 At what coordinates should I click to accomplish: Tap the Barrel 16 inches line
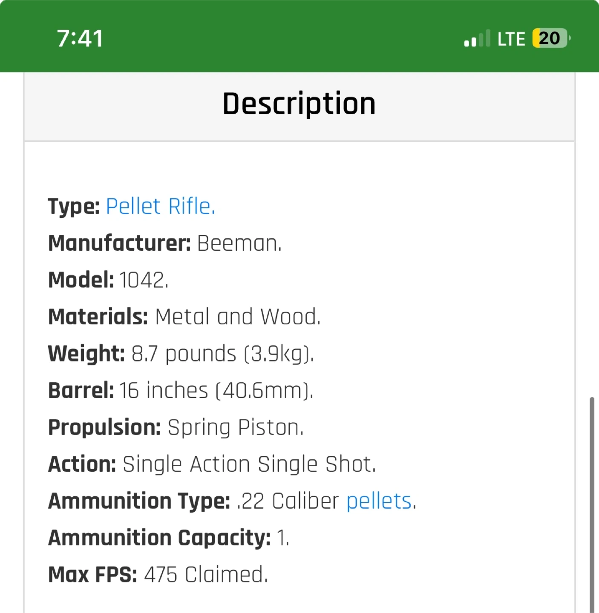181,391
